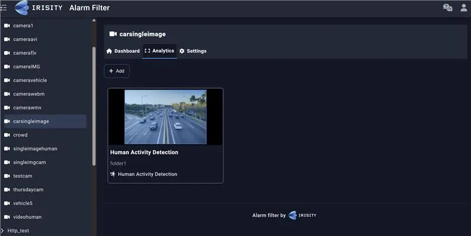
Task: Switch to the Analytics tab
Action: click(x=160, y=51)
